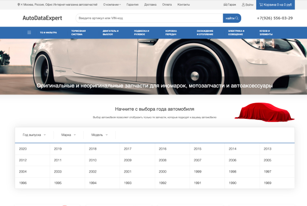Image resolution: width=307 pixels, height=206 pixels.
Task: Click the AutoDataExpert logo
Action: coord(42,18)
